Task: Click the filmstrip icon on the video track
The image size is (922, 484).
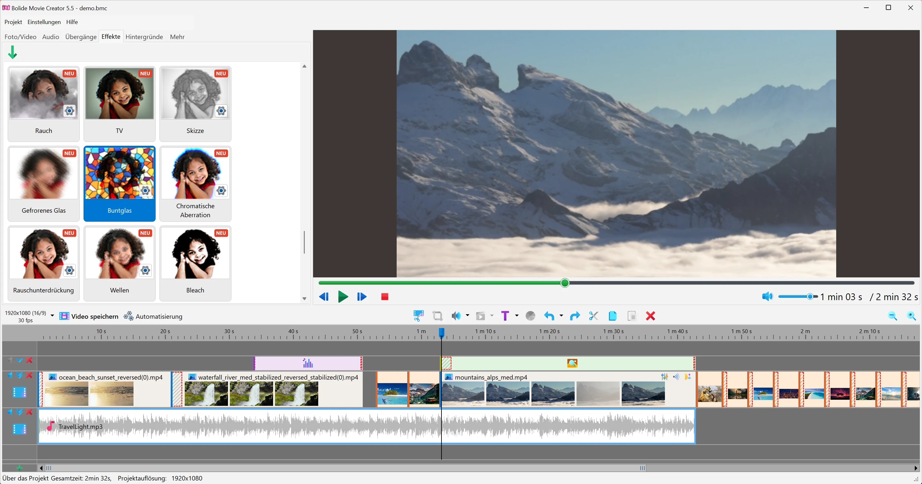Action: tap(19, 393)
